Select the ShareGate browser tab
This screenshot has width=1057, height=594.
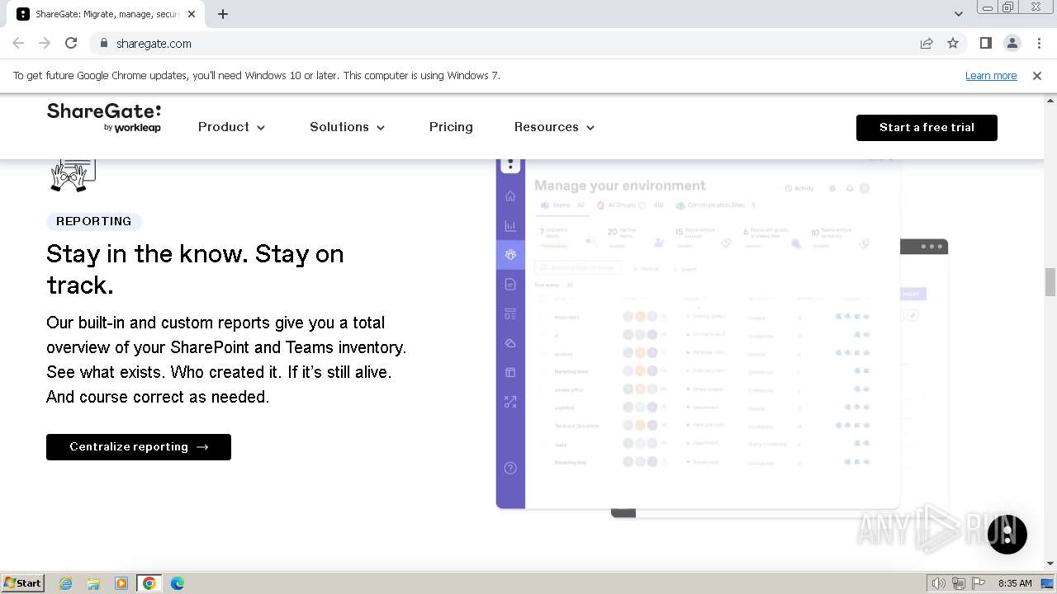point(107,14)
